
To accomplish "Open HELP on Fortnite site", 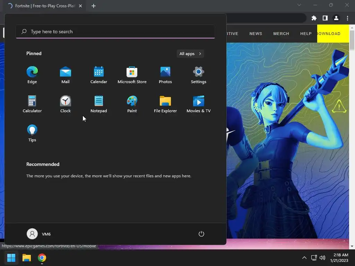I will (x=306, y=34).
